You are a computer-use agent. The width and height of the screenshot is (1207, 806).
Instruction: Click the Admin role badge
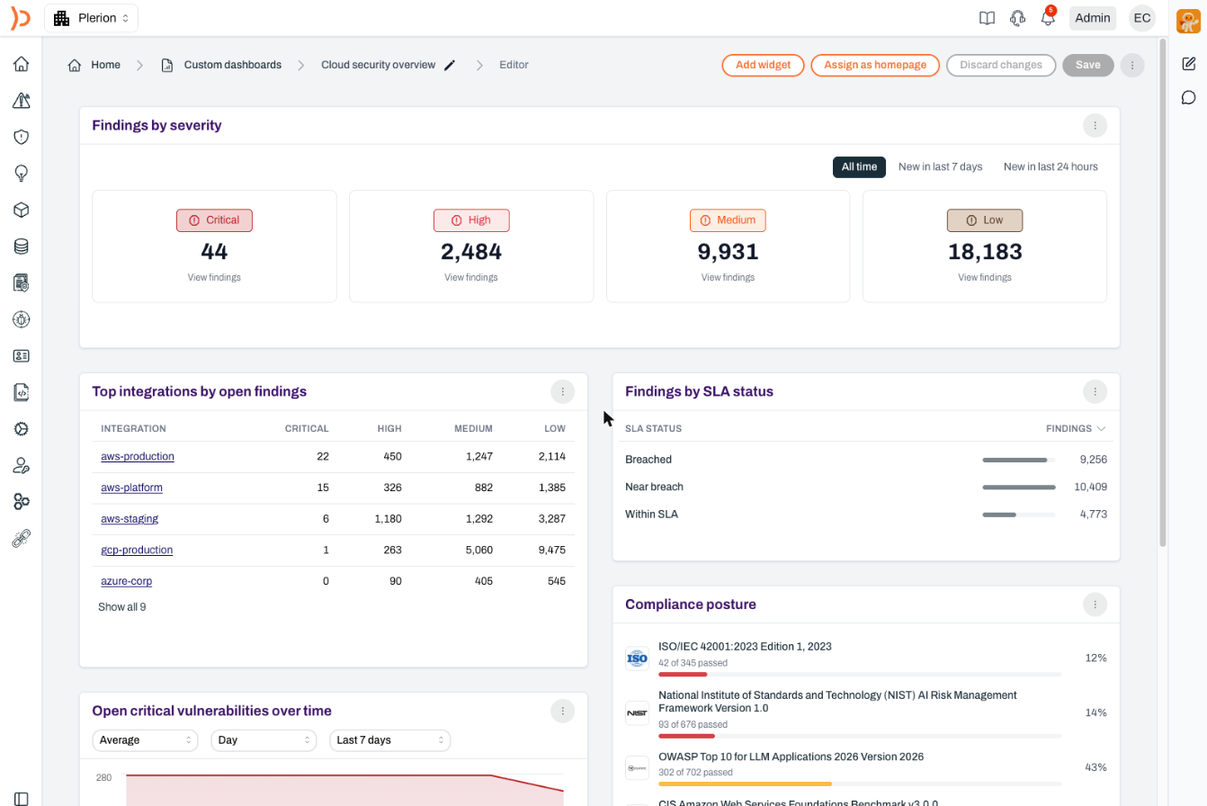[1093, 18]
